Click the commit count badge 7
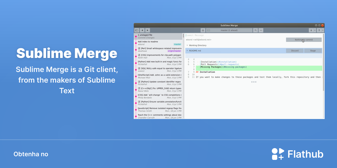Image resolution: width=337 pixels, height=168 pixels. pyautogui.click(x=139, y=88)
